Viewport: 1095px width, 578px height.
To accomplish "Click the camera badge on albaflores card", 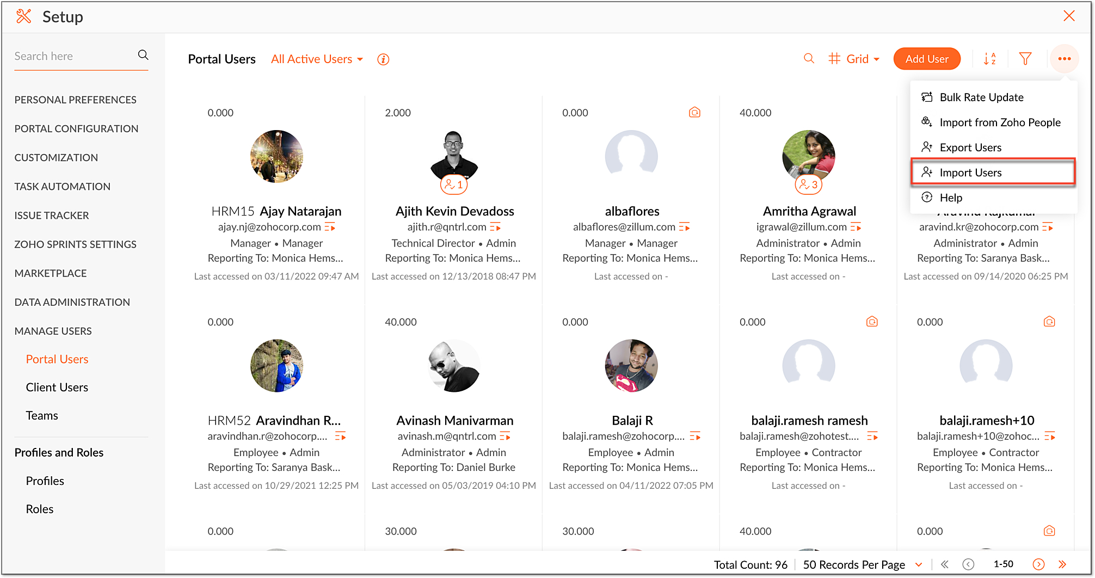I will point(694,113).
